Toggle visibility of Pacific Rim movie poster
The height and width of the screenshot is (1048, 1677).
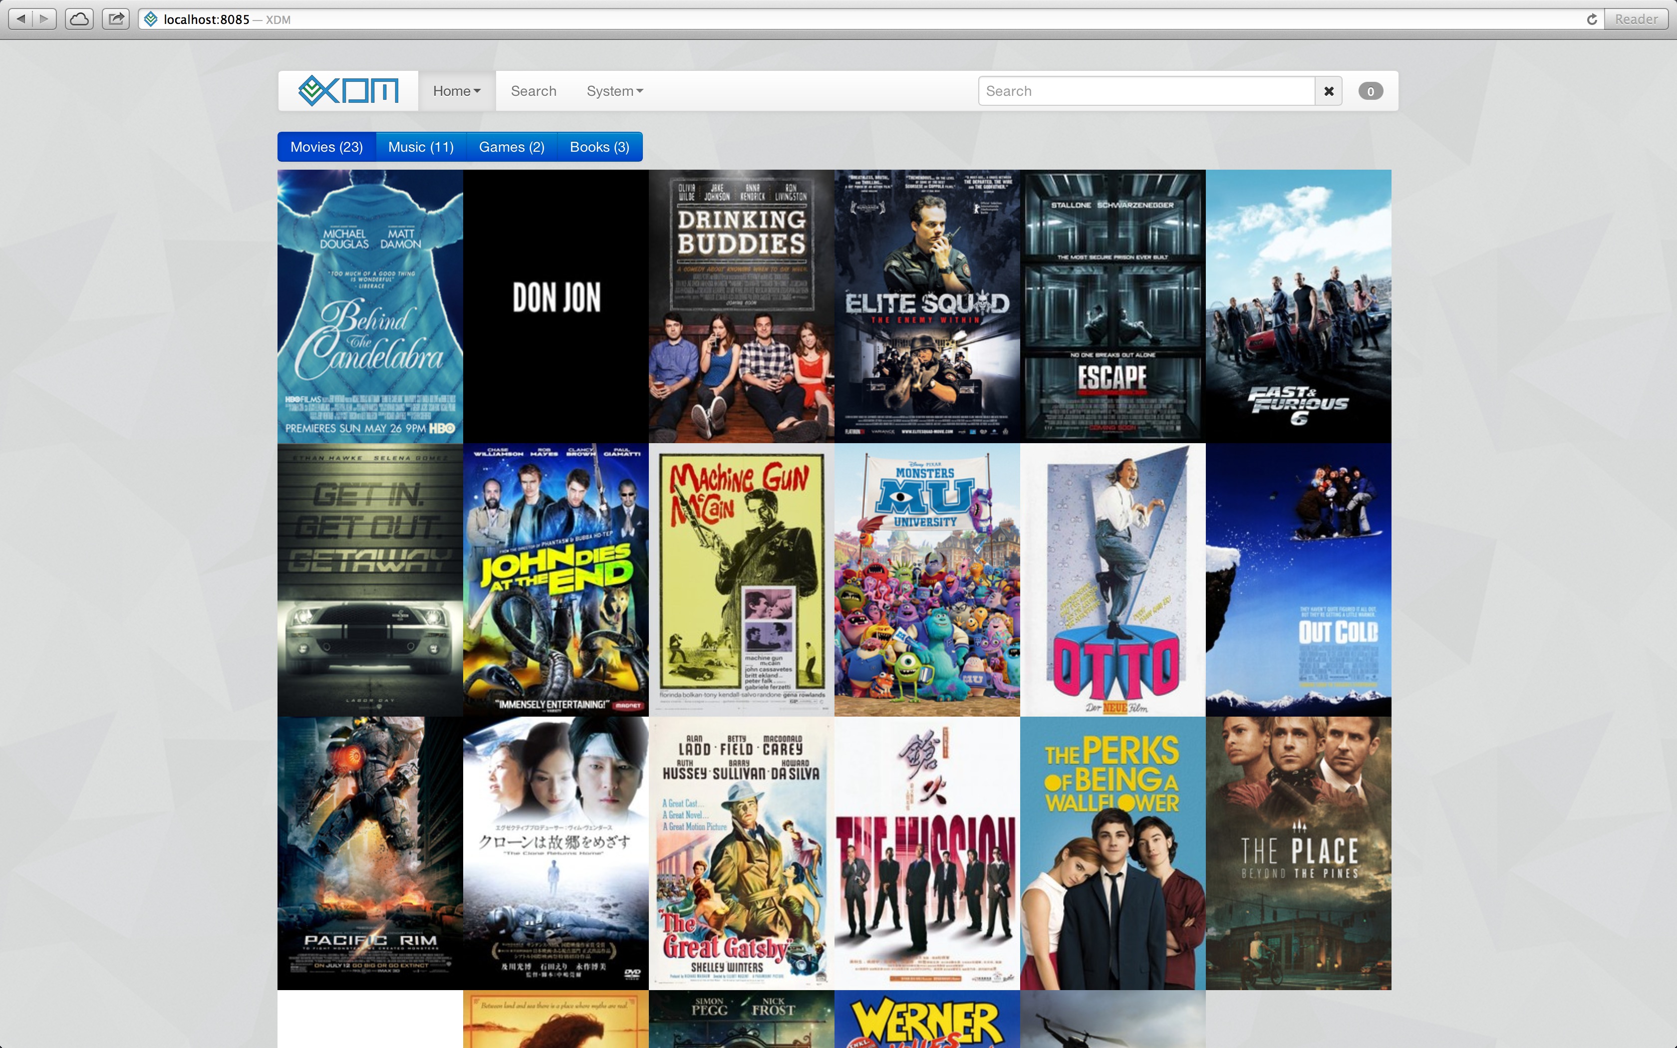tap(369, 852)
